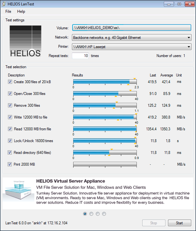Click the Create 300 files result bar

click(105, 82)
